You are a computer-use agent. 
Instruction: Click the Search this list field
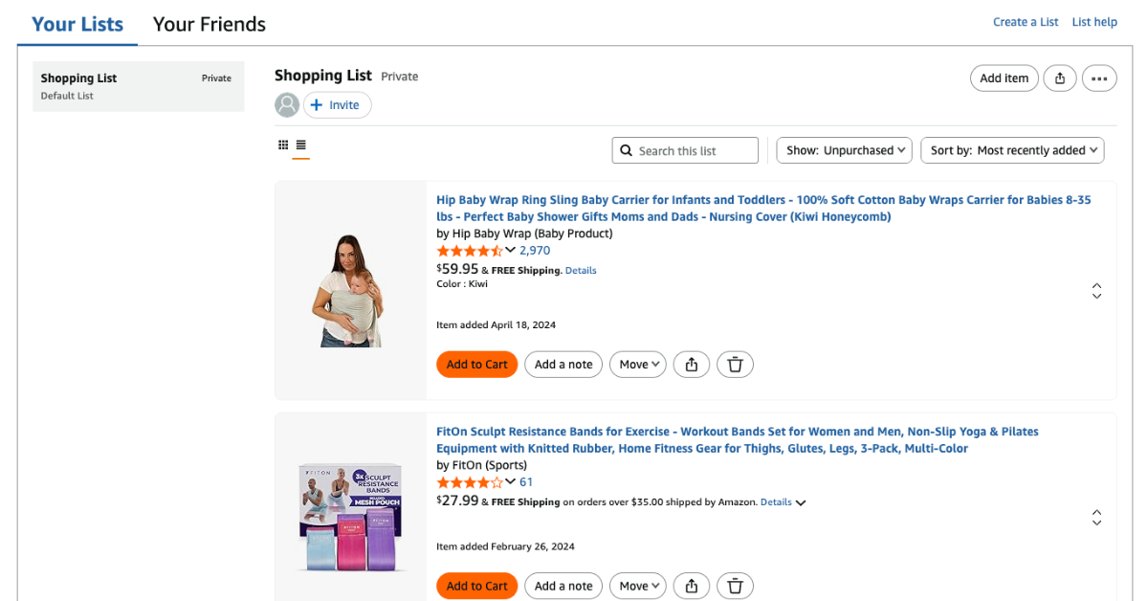pos(685,150)
